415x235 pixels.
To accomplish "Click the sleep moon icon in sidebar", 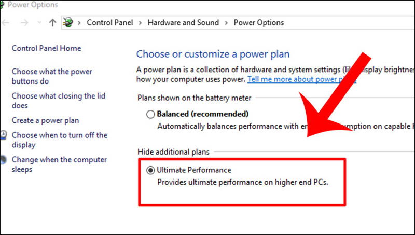I will [x=4, y=160].
